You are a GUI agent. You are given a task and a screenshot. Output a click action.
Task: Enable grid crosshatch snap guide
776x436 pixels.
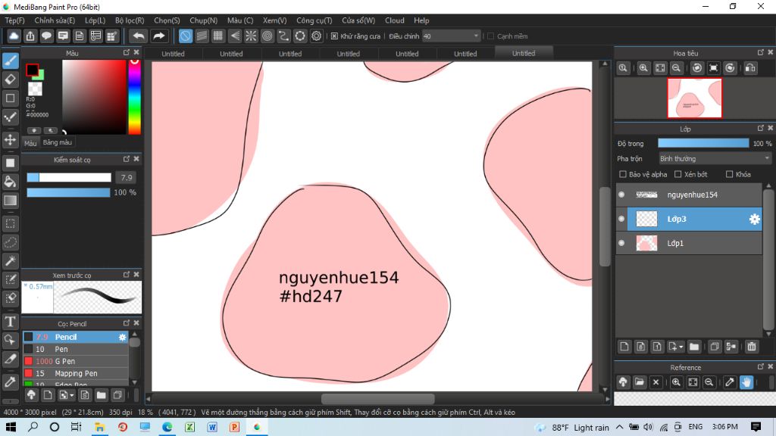pos(218,36)
